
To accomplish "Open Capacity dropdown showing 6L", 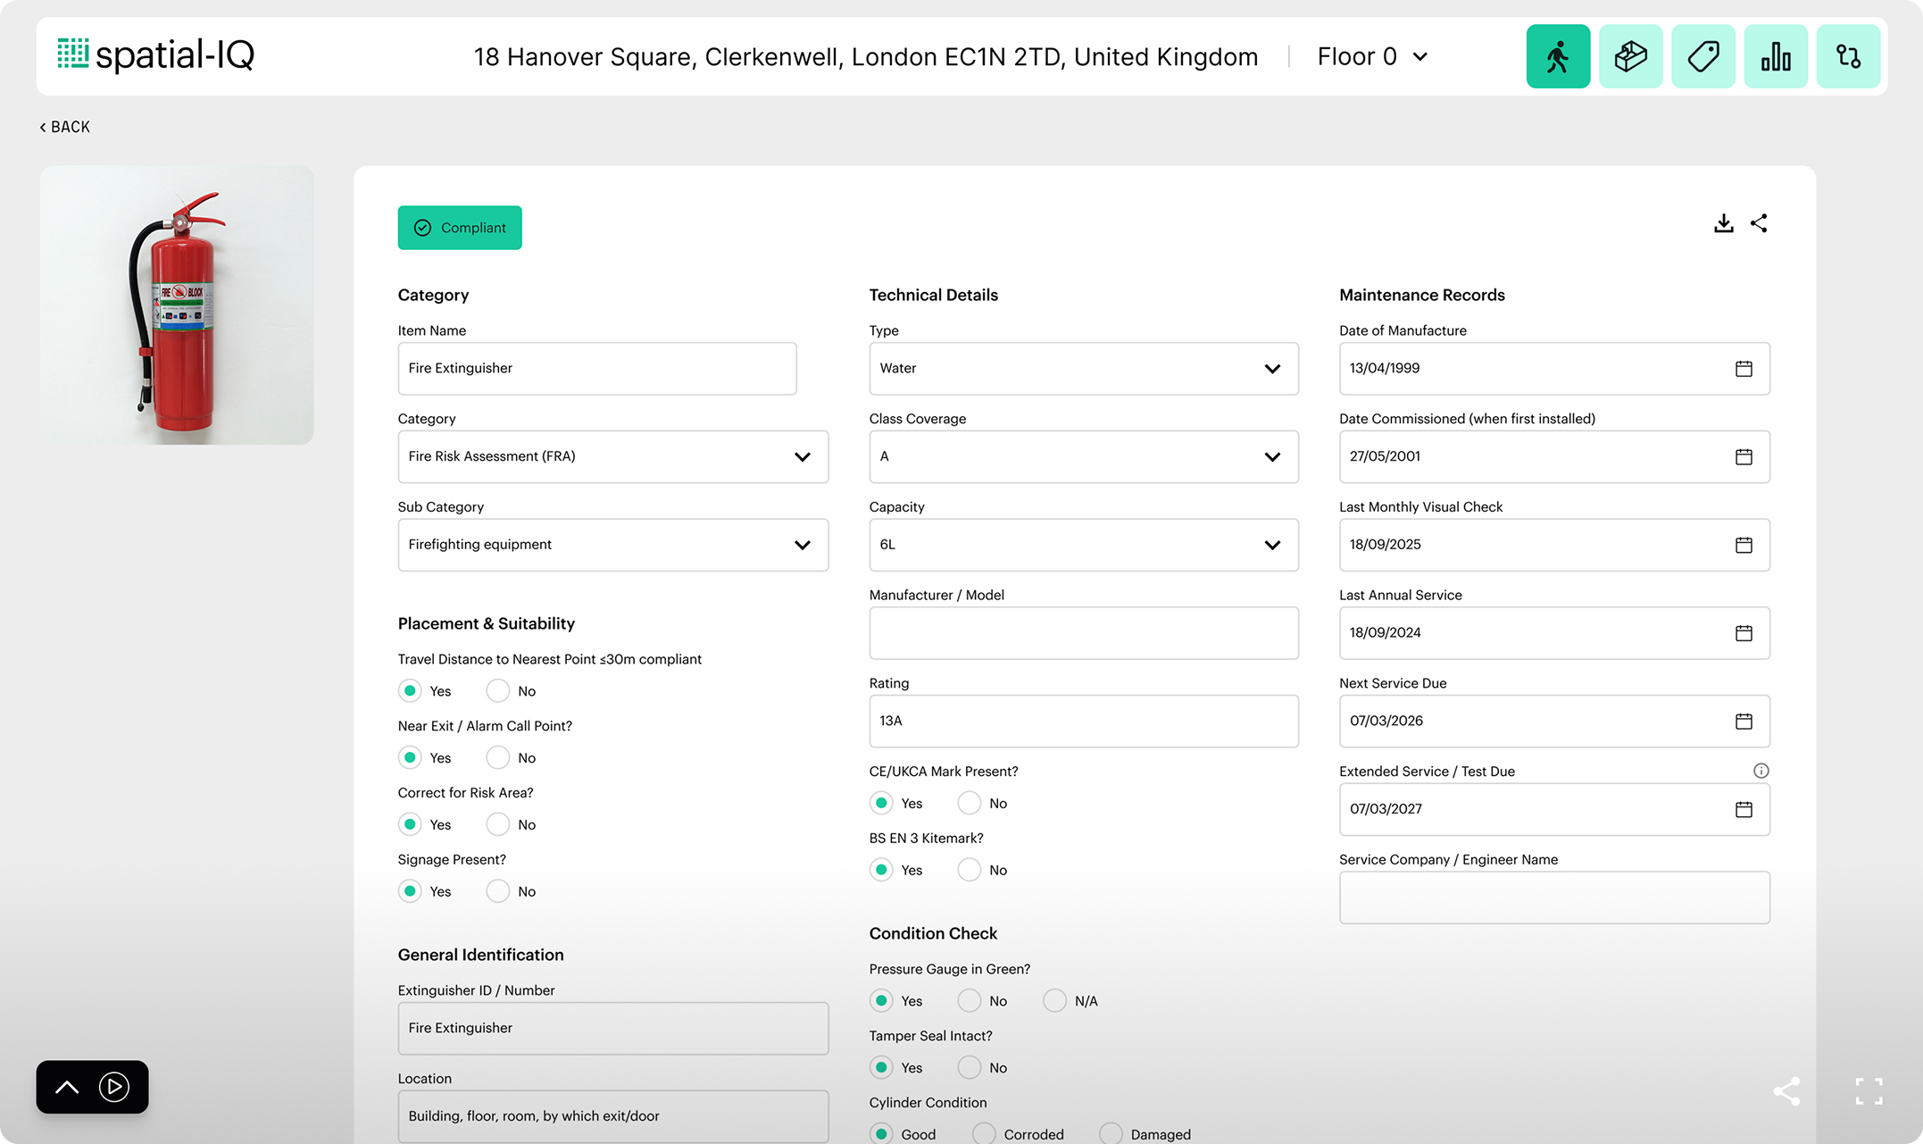I will pos(1083,545).
